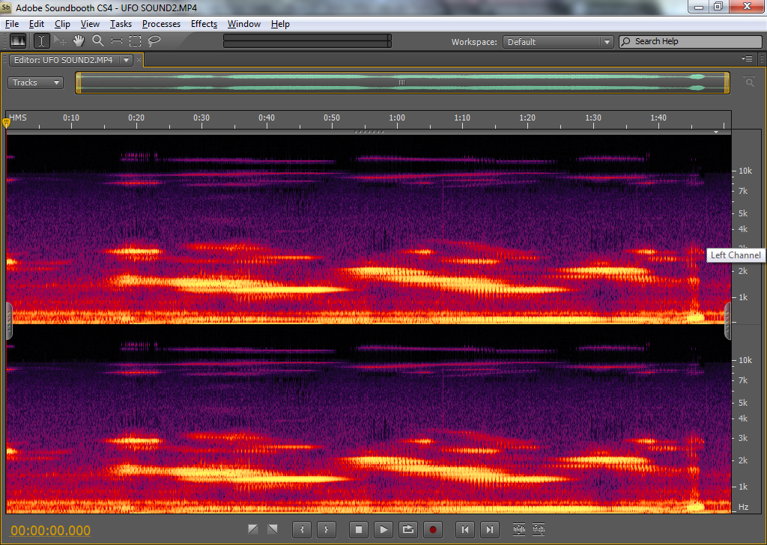Select the Lasso tool
This screenshot has height=545, width=767.
tap(154, 41)
